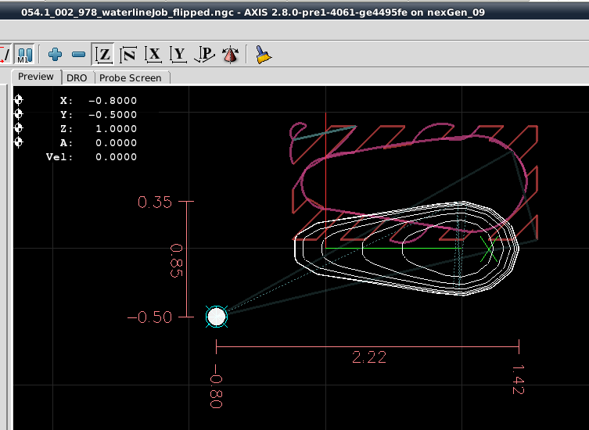Toggle rotate mode with the red cone icon
Screen dimensions: 589x430
tap(230, 54)
